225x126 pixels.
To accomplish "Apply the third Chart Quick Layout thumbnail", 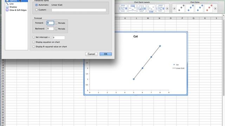I will point(142,8).
